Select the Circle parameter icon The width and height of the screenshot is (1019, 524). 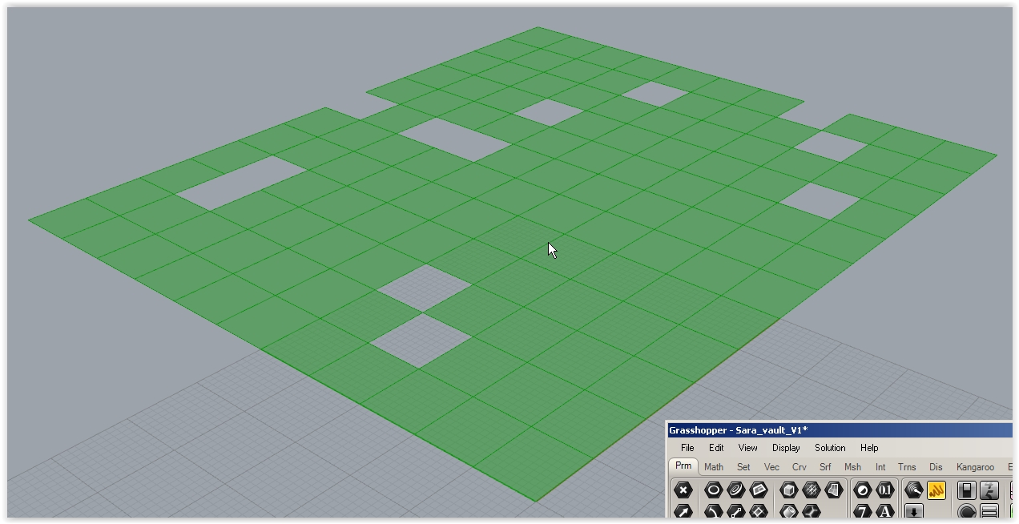[x=714, y=490]
